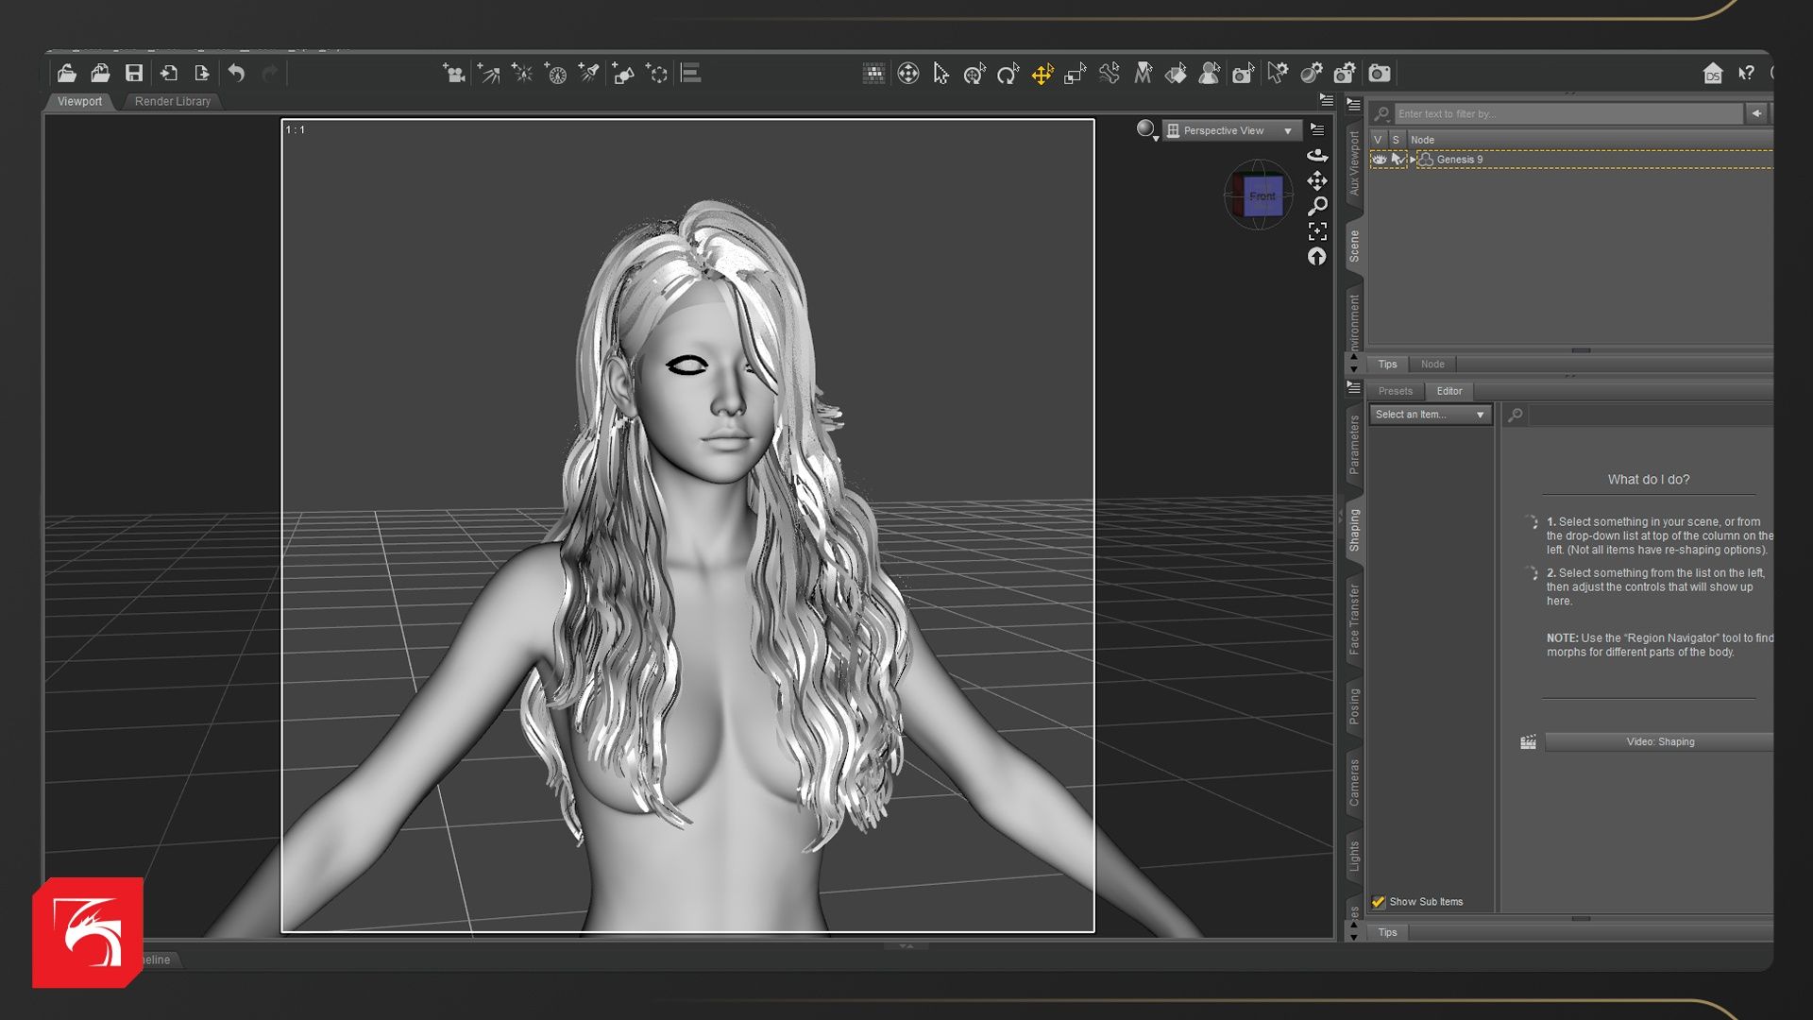Click the Frame selection icon in viewport
The image size is (1813, 1020).
coord(1317,231)
